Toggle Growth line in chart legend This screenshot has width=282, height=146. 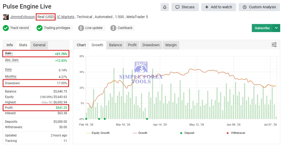click(140, 133)
